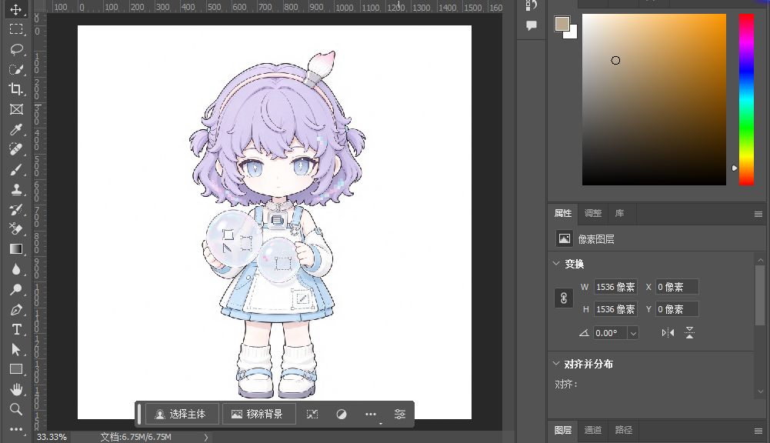Select the Lasso tool
This screenshot has height=443, width=770.
(15, 49)
